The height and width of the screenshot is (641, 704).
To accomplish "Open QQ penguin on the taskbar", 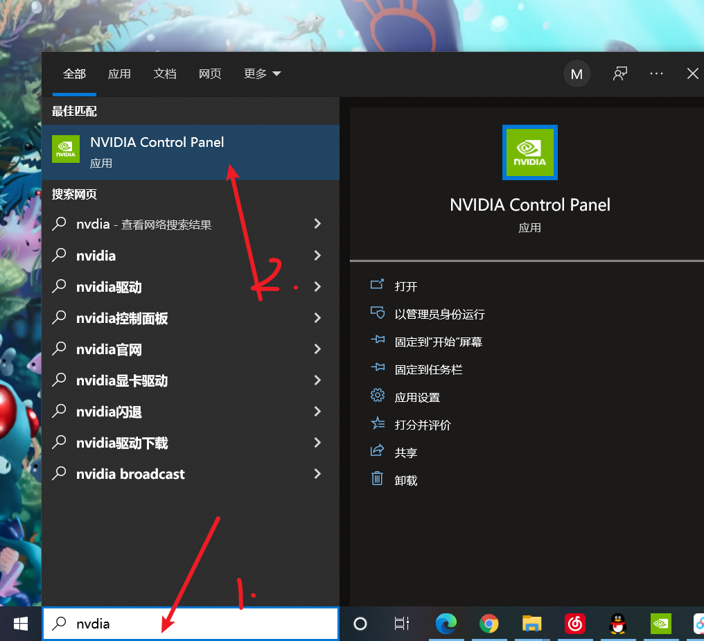I will 618,624.
